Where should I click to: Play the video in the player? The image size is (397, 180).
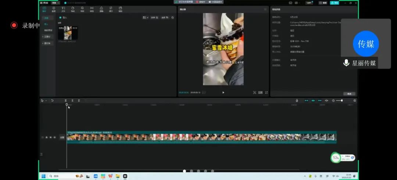point(223,93)
